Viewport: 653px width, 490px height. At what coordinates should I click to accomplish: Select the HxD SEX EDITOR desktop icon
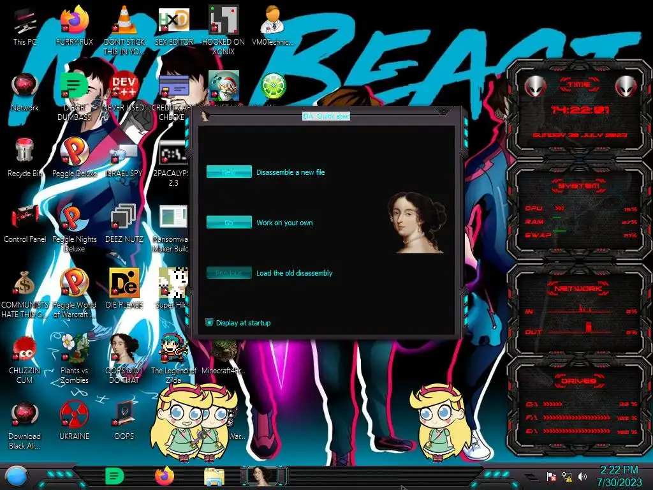(174, 26)
